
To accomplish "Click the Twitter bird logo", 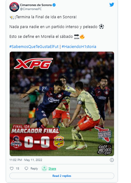I will 112,5.
